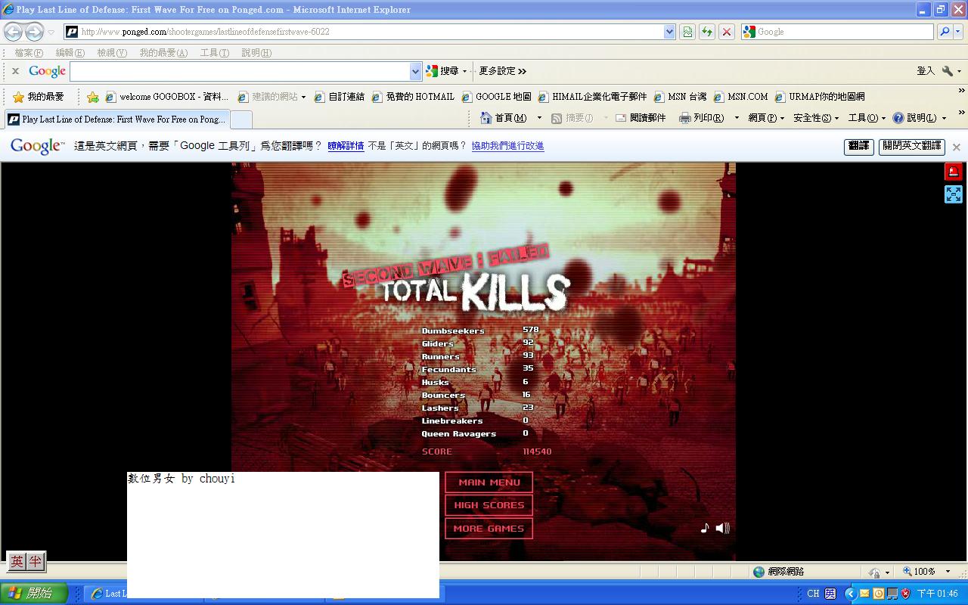Stop loading with the red X icon
The image size is (968, 605).
click(x=727, y=32)
